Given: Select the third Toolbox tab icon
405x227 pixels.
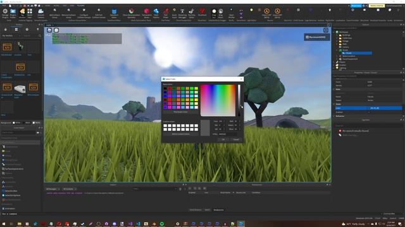Looking at the screenshot, I should click(27, 30).
